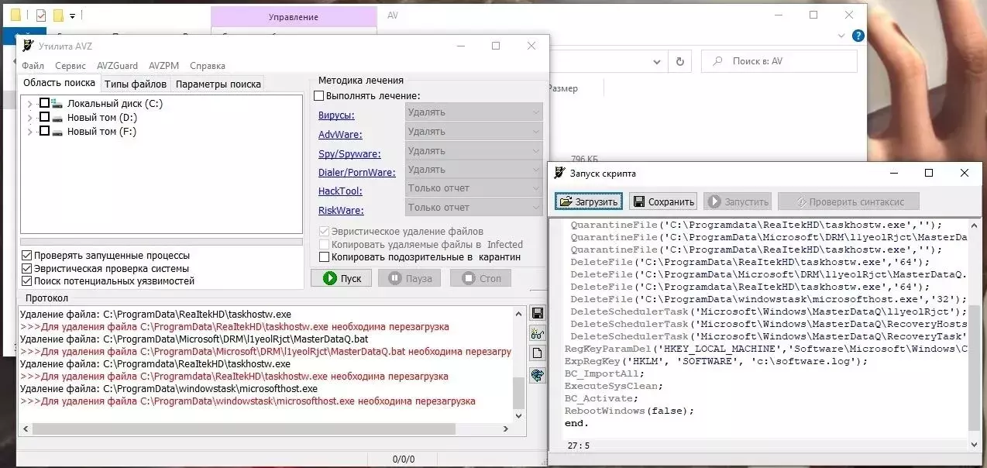Open the AdvWare action dropdown
The image size is (987, 468).
473,132
